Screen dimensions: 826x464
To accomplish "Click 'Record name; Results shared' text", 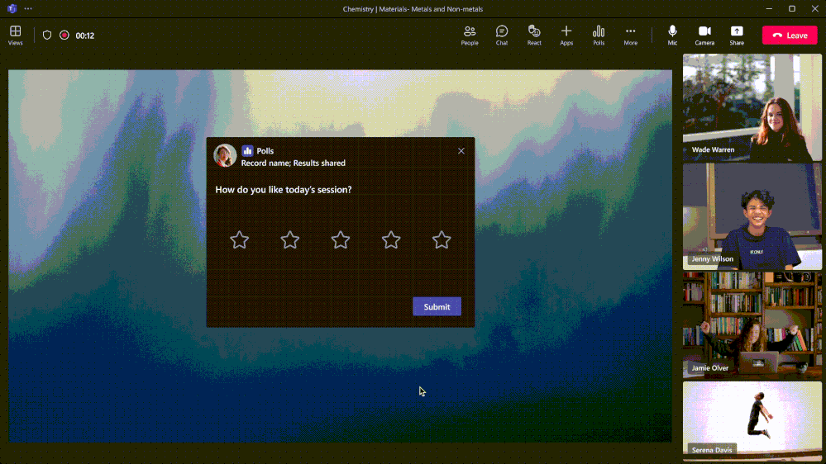I will click(x=294, y=163).
